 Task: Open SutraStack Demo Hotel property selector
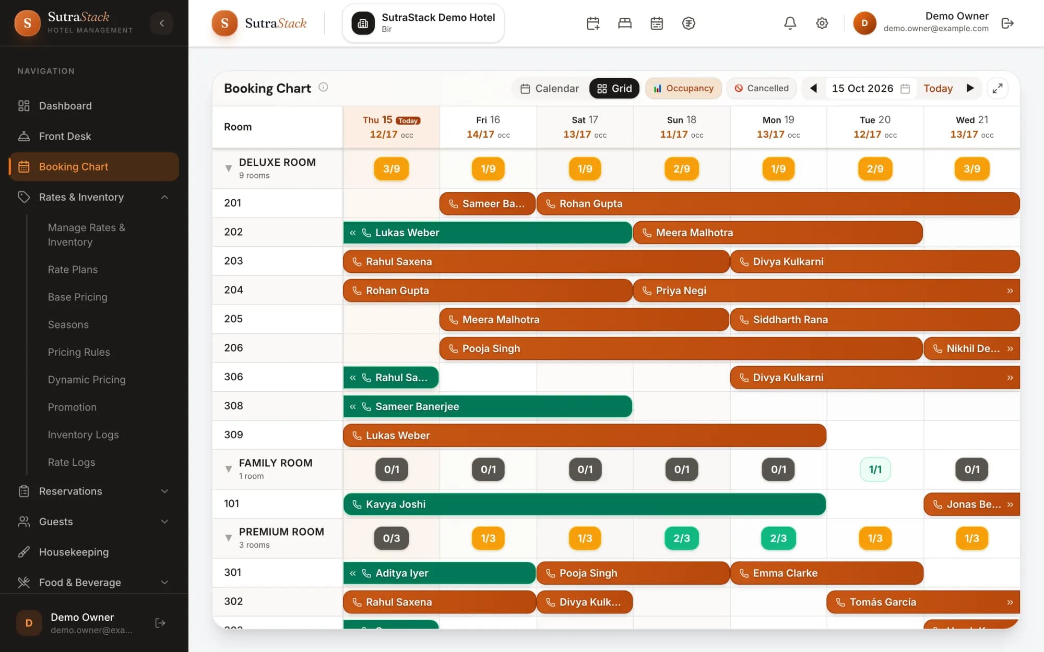tap(423, 23)
